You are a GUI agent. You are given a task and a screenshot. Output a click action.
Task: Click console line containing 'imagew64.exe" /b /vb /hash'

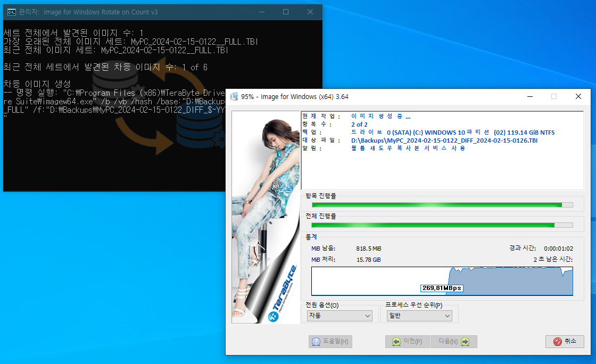tap(114, 102)
